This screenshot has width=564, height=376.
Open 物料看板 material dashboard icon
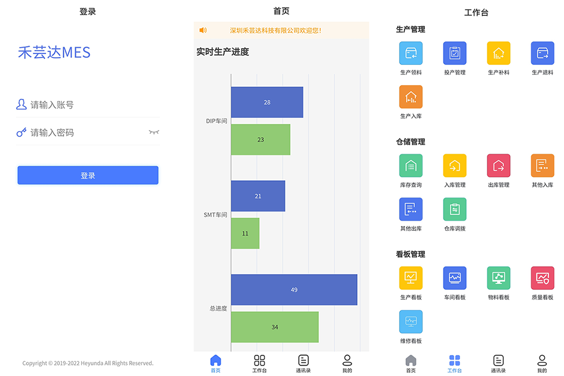pos(499,278)
